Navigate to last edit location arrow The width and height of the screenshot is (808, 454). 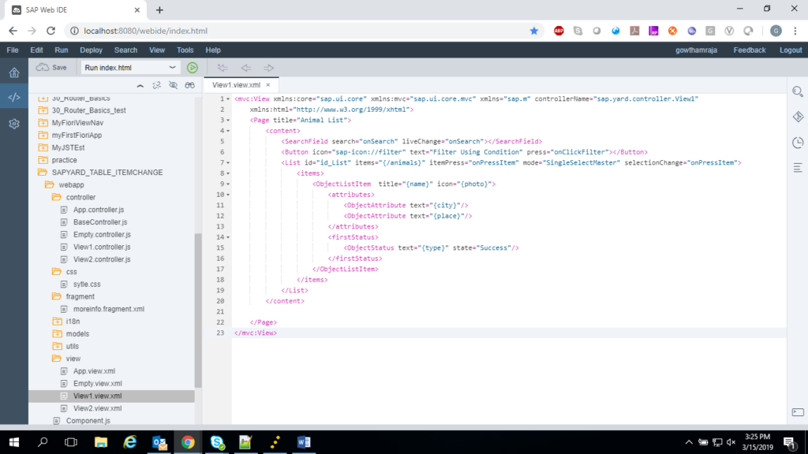coord(223,68)
